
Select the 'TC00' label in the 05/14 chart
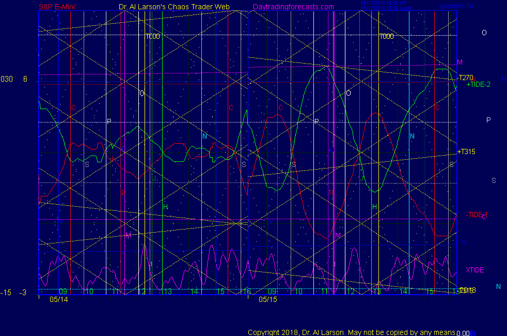click(153, 36)
